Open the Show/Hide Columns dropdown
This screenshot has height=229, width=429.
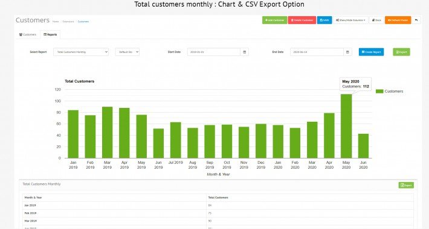(x=350, y=20)
